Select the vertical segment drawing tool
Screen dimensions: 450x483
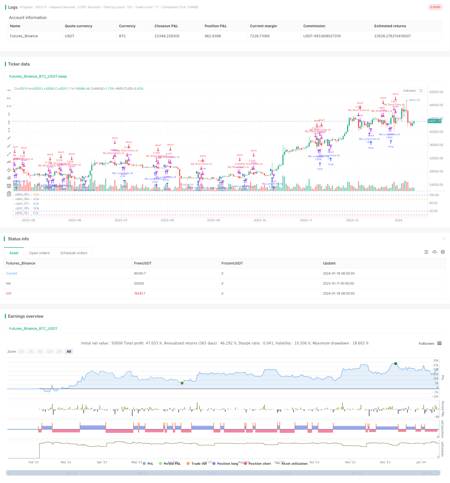pos(9,130)
